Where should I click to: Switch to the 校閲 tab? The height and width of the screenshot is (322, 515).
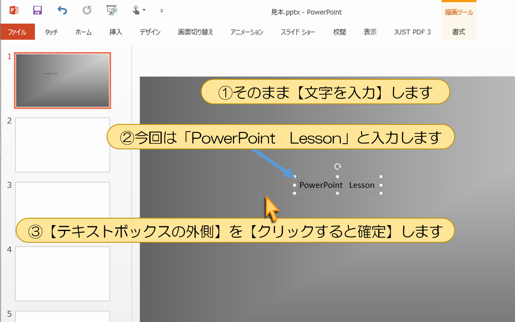pyautogui.click(x=340, y=32)
